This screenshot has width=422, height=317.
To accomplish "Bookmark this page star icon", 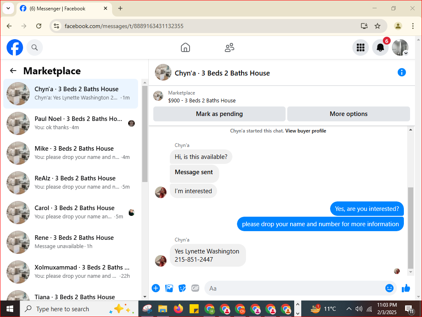I will 377,26.
